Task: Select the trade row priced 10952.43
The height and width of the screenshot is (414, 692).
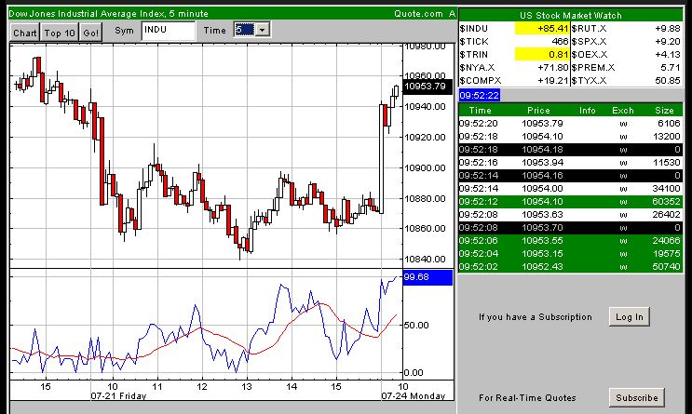Action: [x=570, y=267]
